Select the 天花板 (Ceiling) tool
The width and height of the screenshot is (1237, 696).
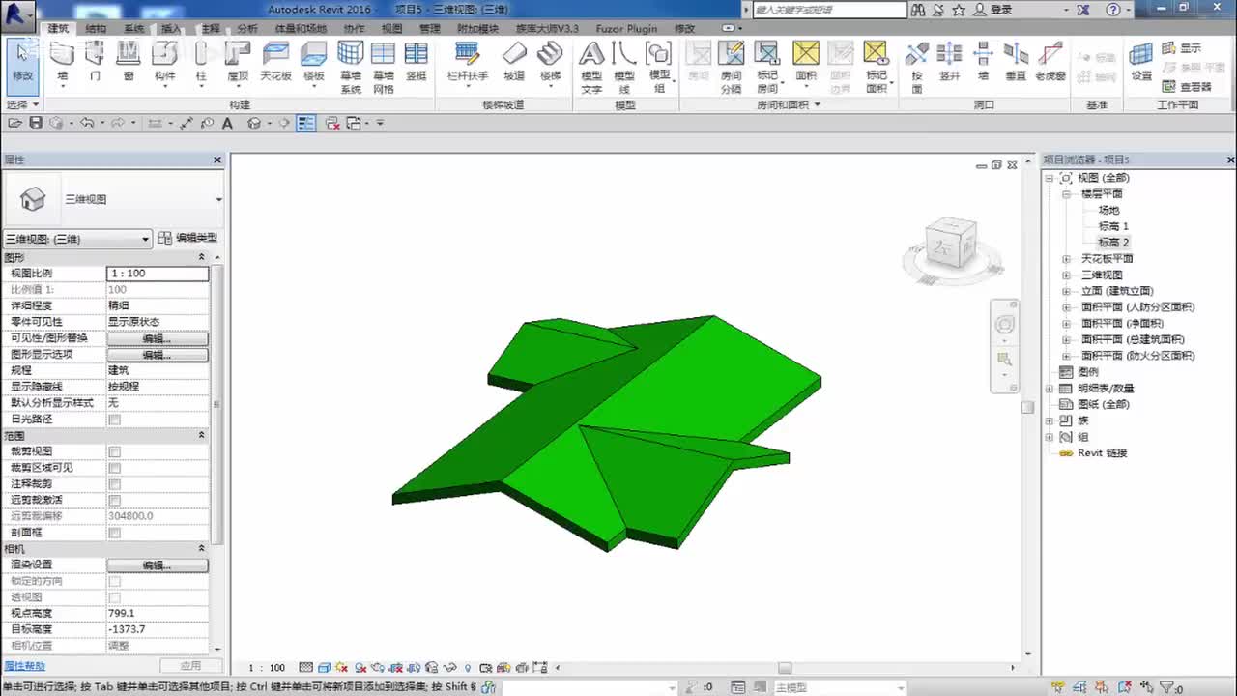tap(275, 62)
